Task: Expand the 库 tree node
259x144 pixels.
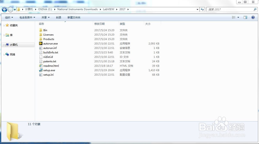Action: 4,35
